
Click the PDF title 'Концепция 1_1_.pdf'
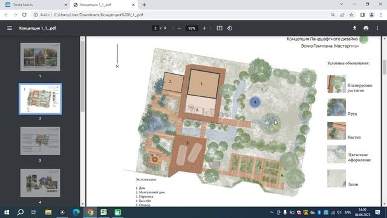(37, 28)
